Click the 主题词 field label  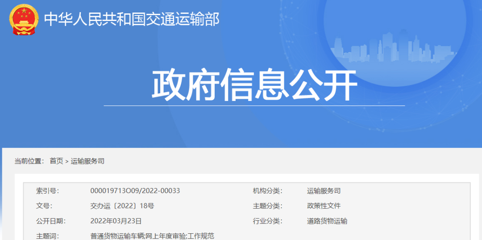point(47,236)
